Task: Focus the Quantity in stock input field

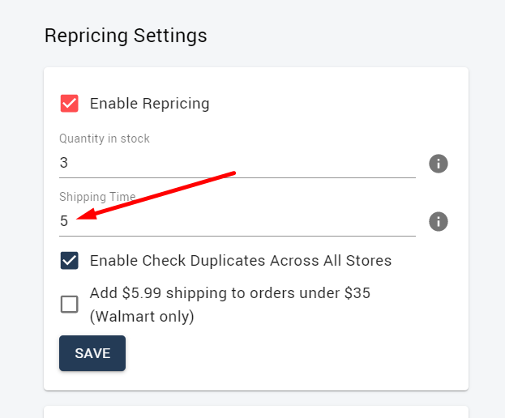Action: (x=238, y=163)
